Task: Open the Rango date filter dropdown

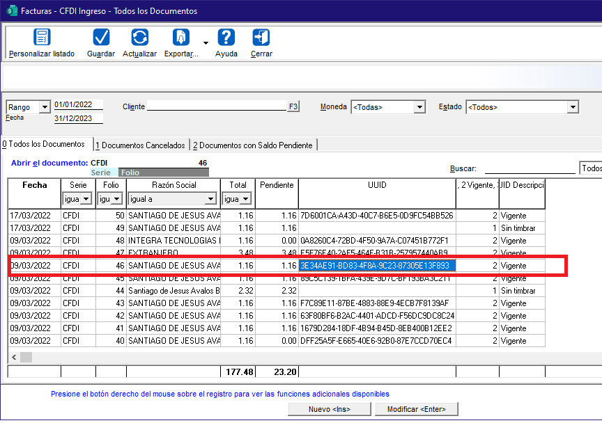Action: (45, 107)
